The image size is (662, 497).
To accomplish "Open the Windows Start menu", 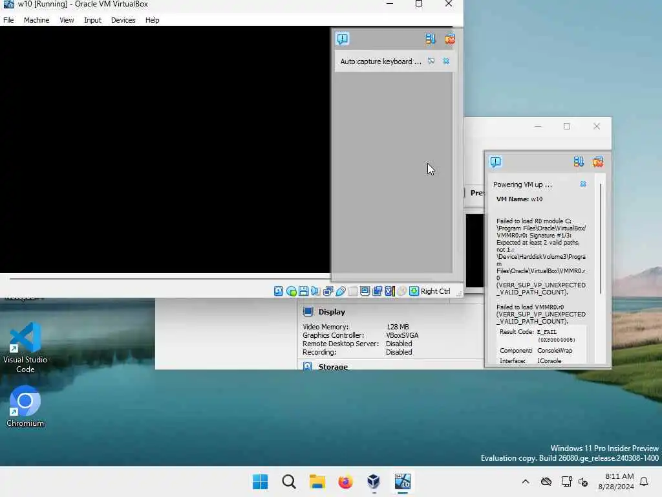I will tap(260, 481).
